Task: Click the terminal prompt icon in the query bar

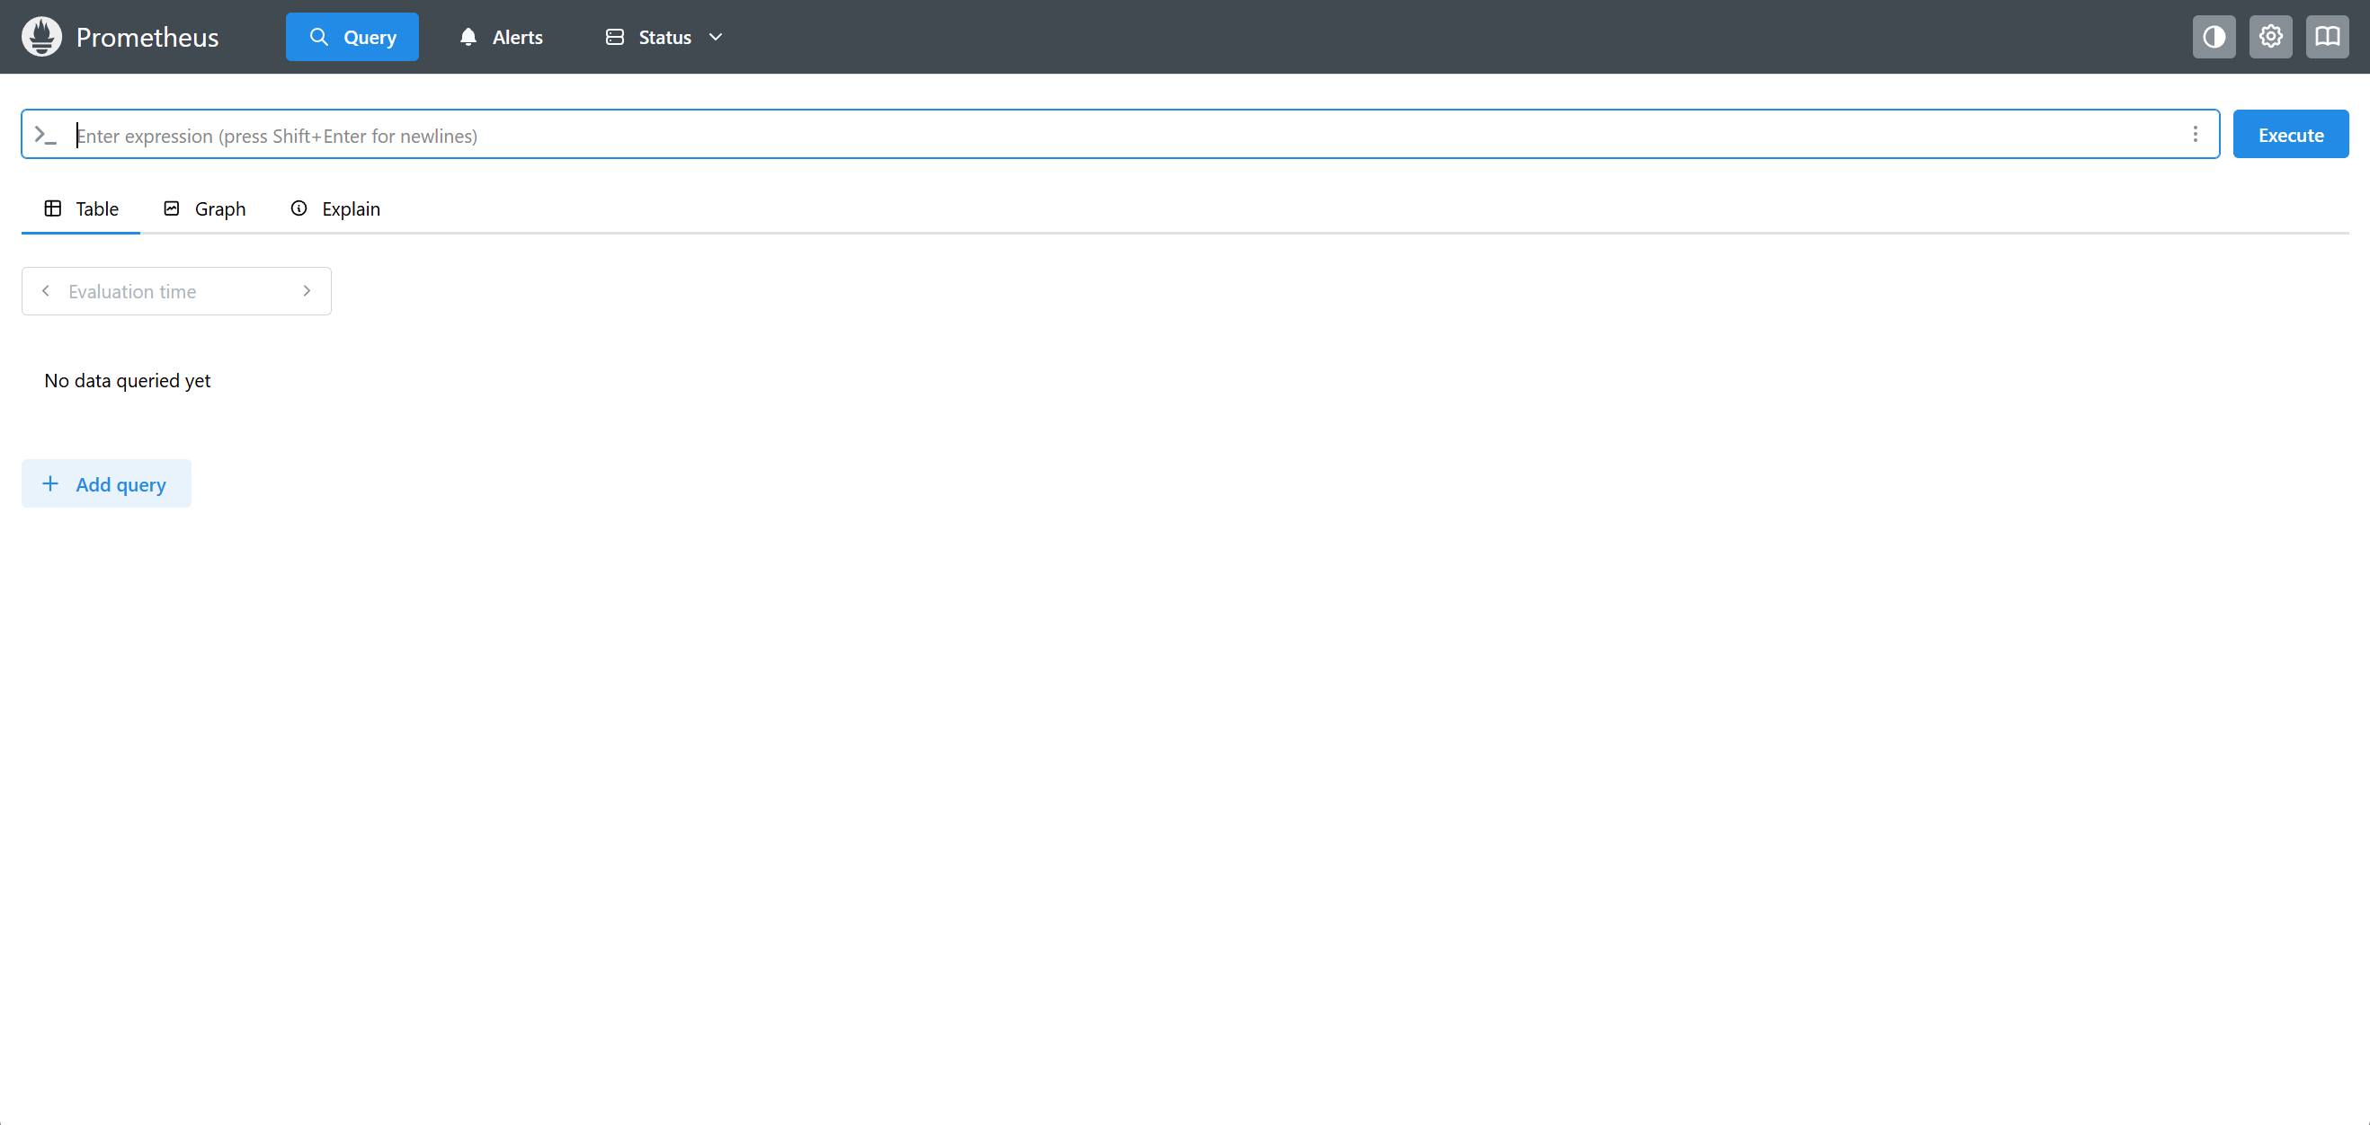Action: coord(45,135)
